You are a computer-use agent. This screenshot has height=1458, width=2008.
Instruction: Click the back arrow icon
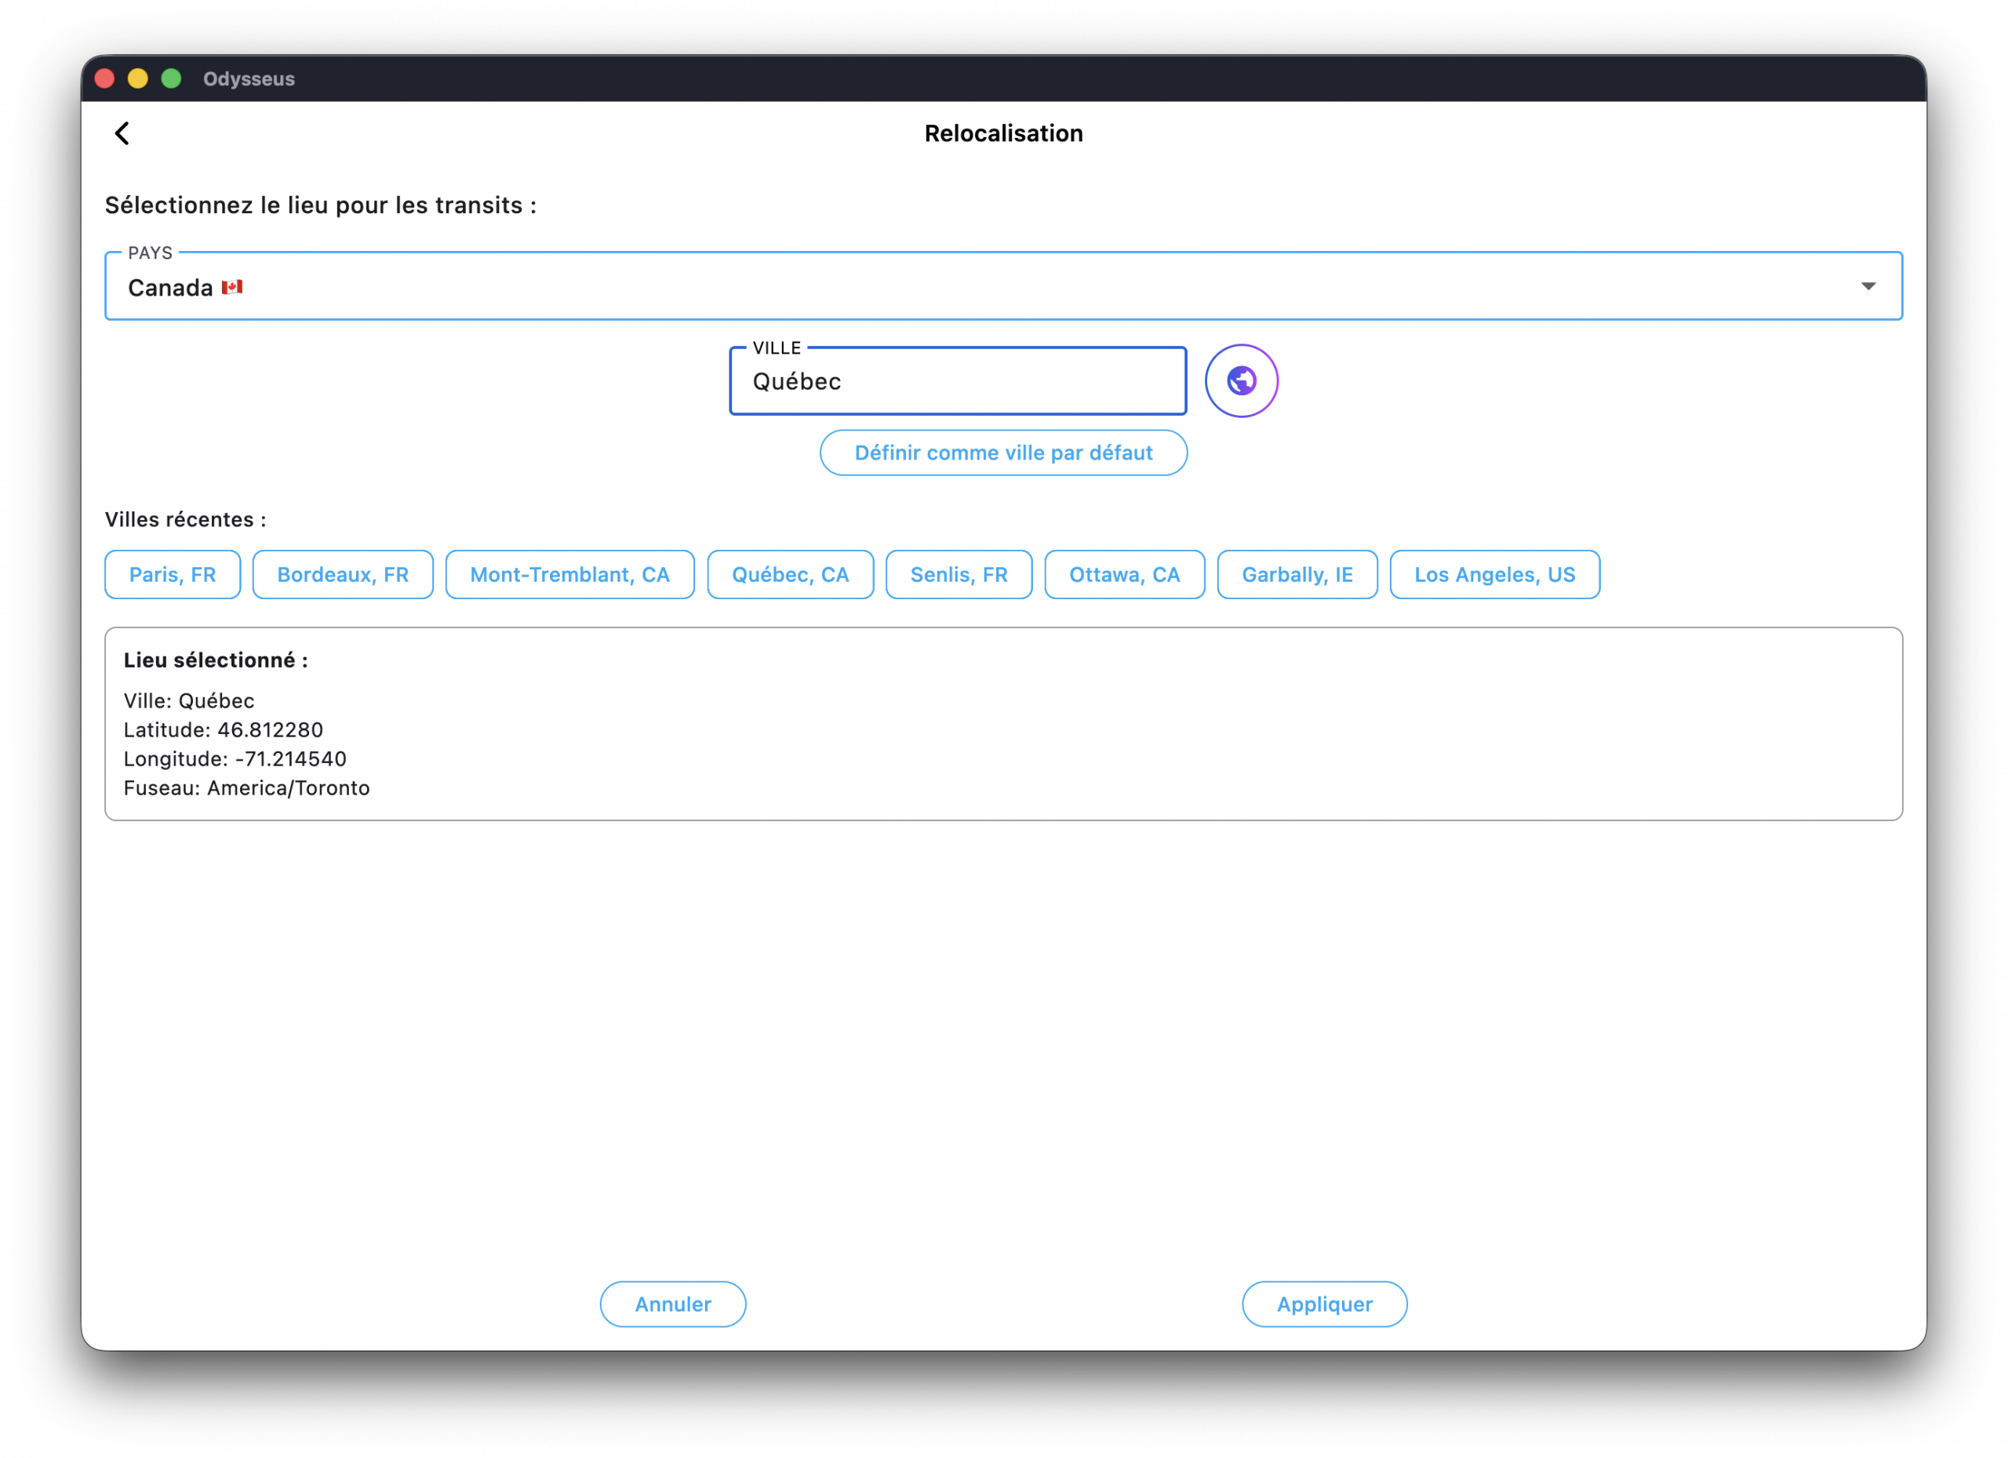122,133
